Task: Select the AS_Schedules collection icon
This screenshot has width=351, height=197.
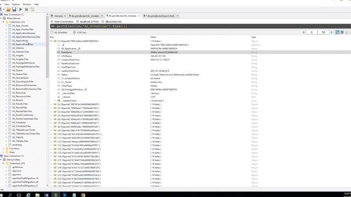Action: pos(10,123)
